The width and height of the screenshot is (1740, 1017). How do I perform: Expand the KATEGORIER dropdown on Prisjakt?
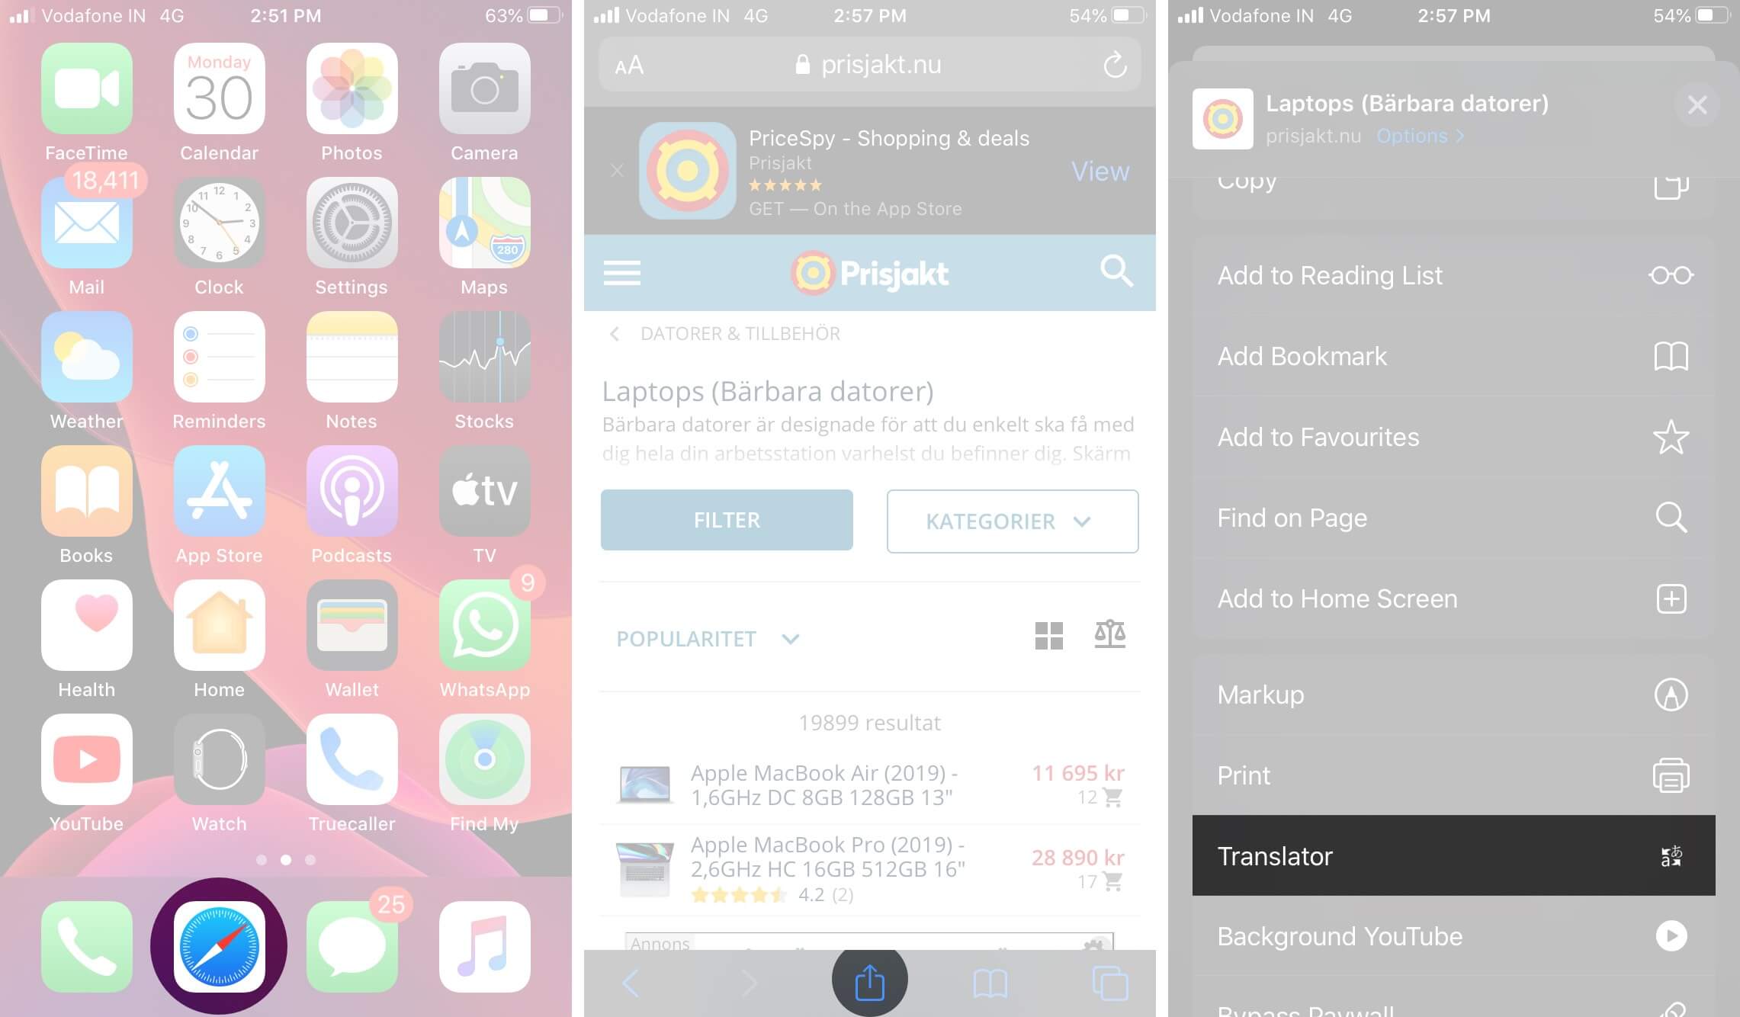[1013, 521]
